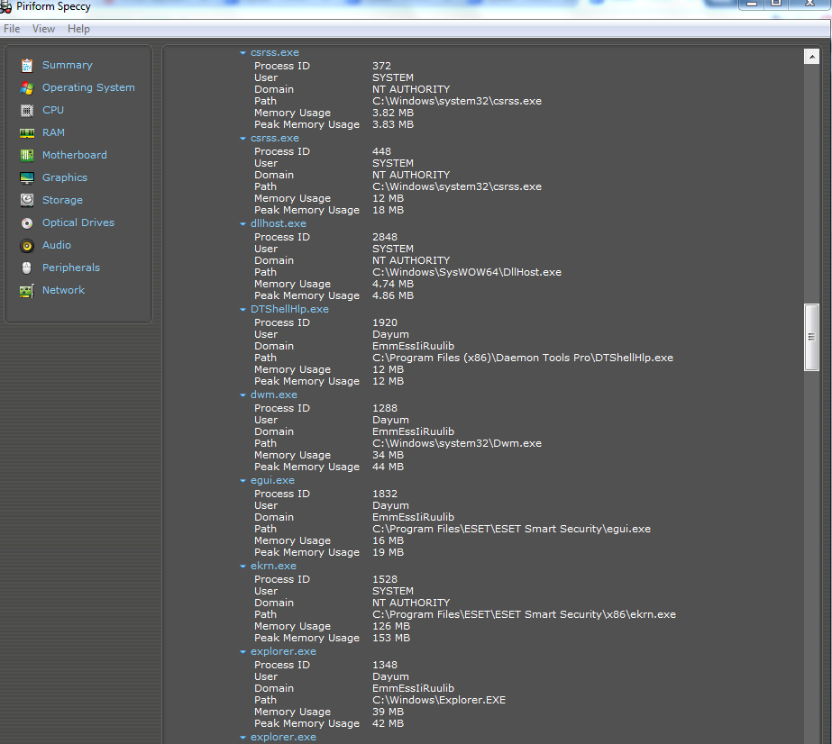The image size is (832, 744).
Task: Collapse the last explorer.exe node at bottom
Action: 242,738
